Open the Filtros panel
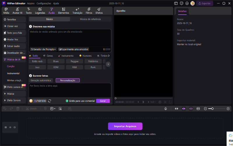This screenshot has width=233, height=146. 89,11
